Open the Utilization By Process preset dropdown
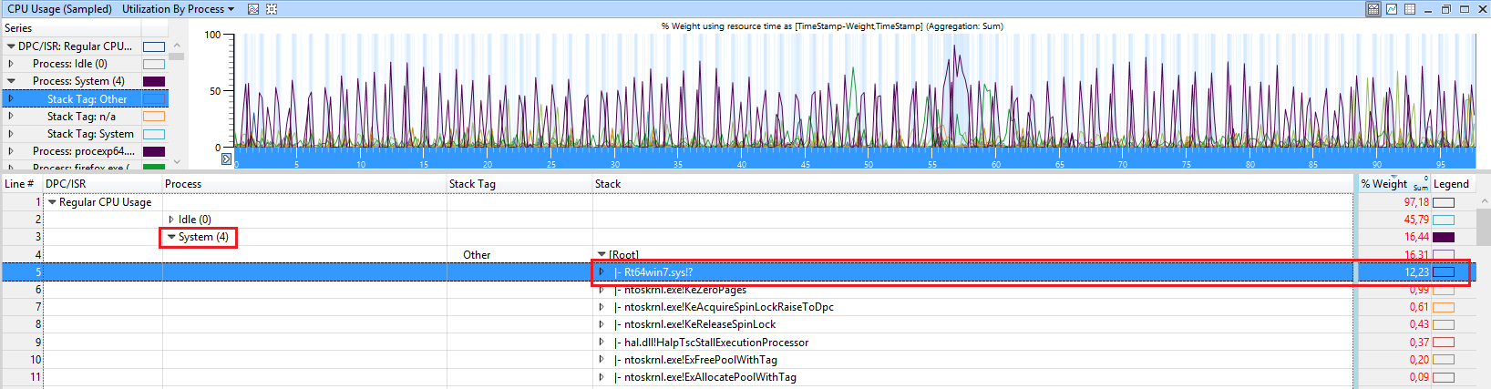The height and width of the screenshot is (389, 1491). [178, 9]
